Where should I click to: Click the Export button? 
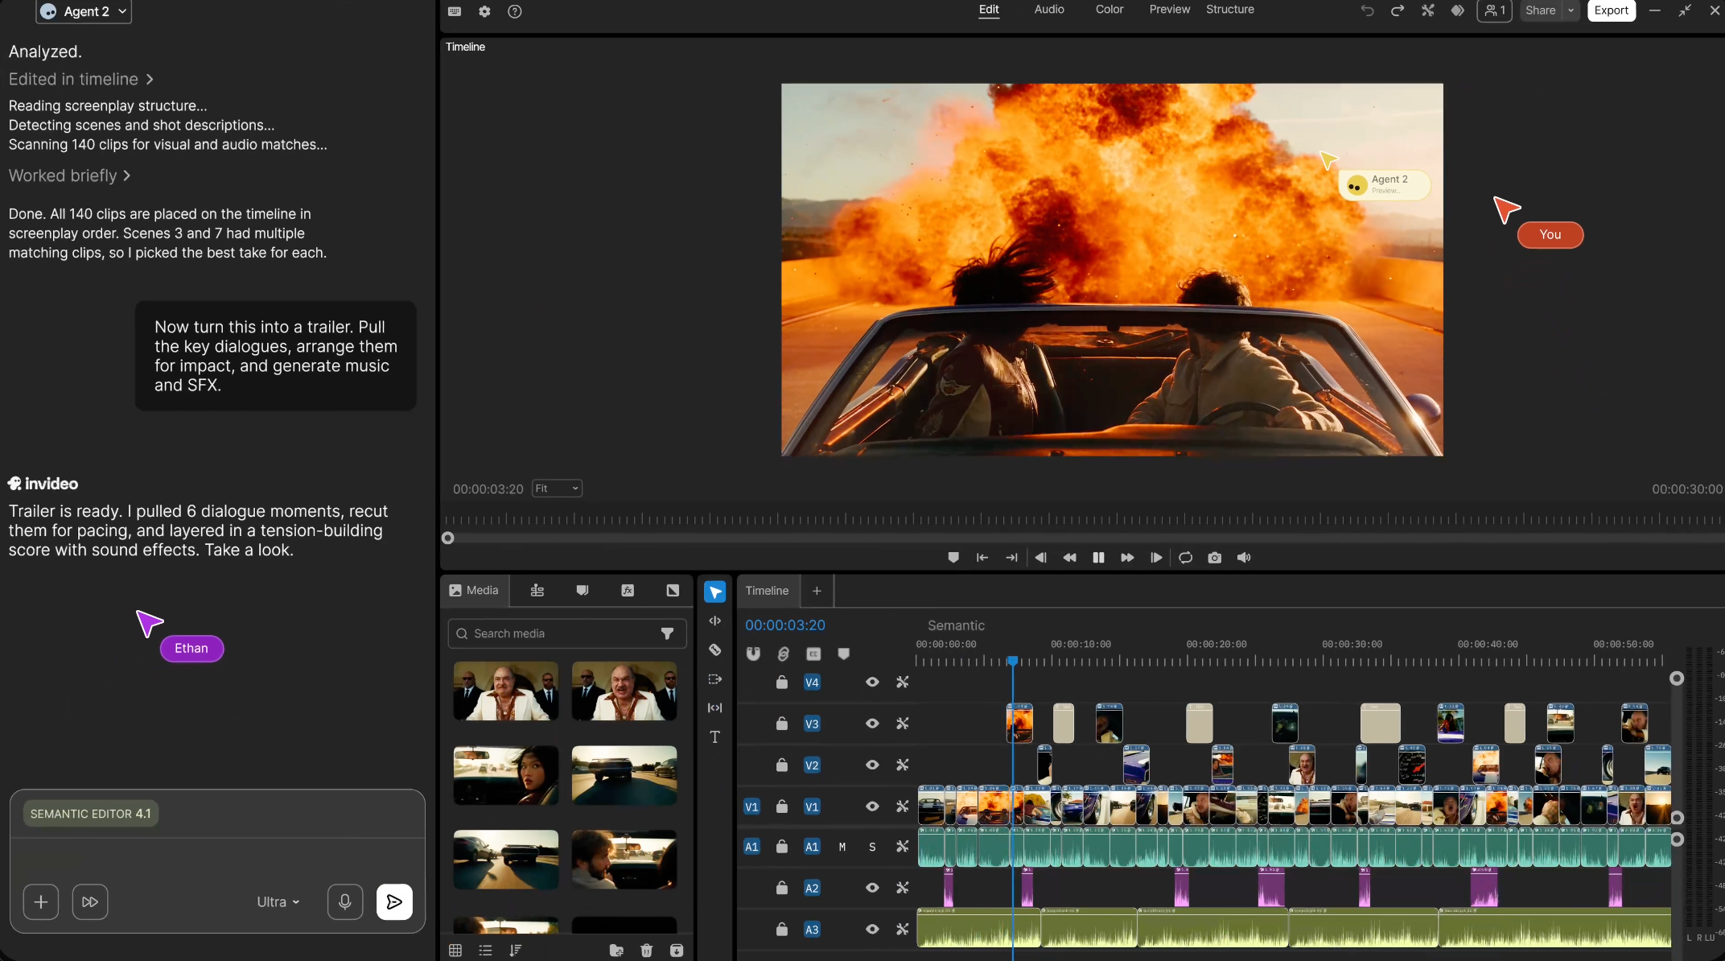[1612, 10]
